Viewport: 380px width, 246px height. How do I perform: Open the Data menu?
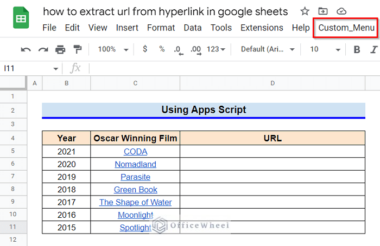[x=192, y=28]
